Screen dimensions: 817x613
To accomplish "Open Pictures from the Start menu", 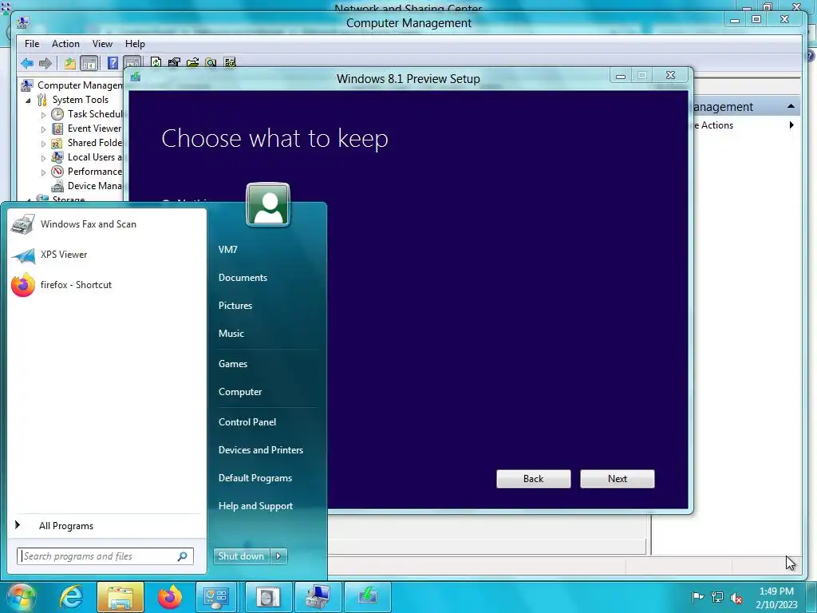I will [235, 306].
